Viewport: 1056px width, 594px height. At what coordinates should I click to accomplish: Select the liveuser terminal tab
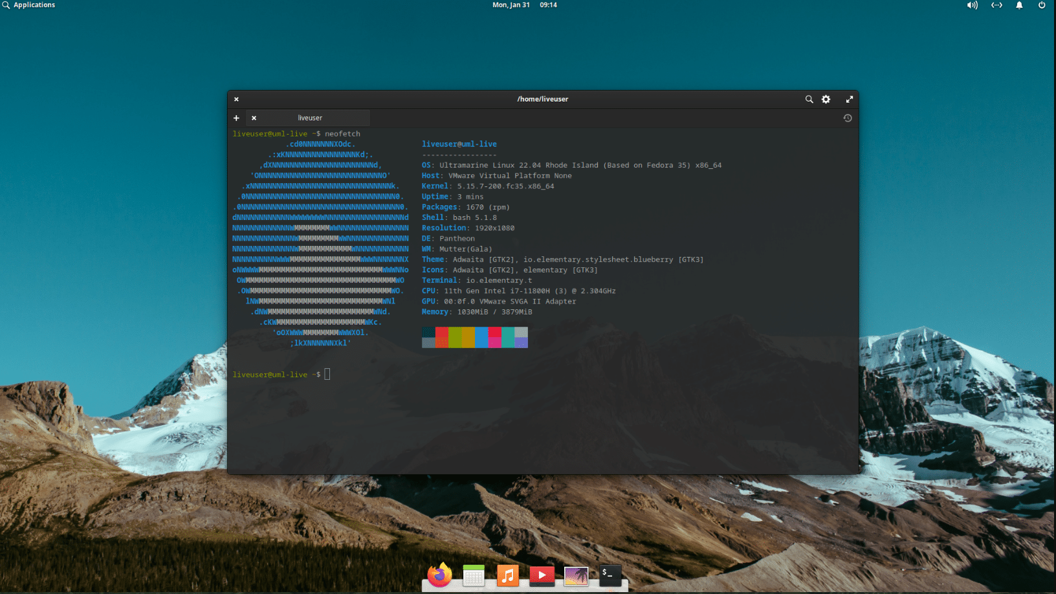[x=309, y=118]
